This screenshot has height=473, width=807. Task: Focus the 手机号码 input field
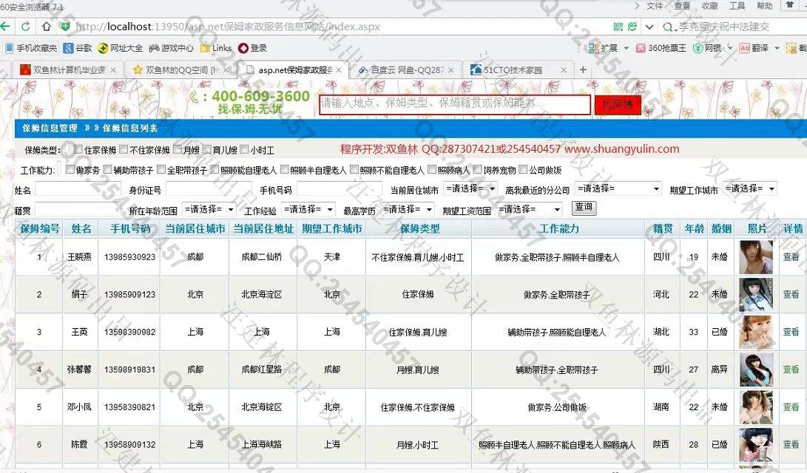340,189
